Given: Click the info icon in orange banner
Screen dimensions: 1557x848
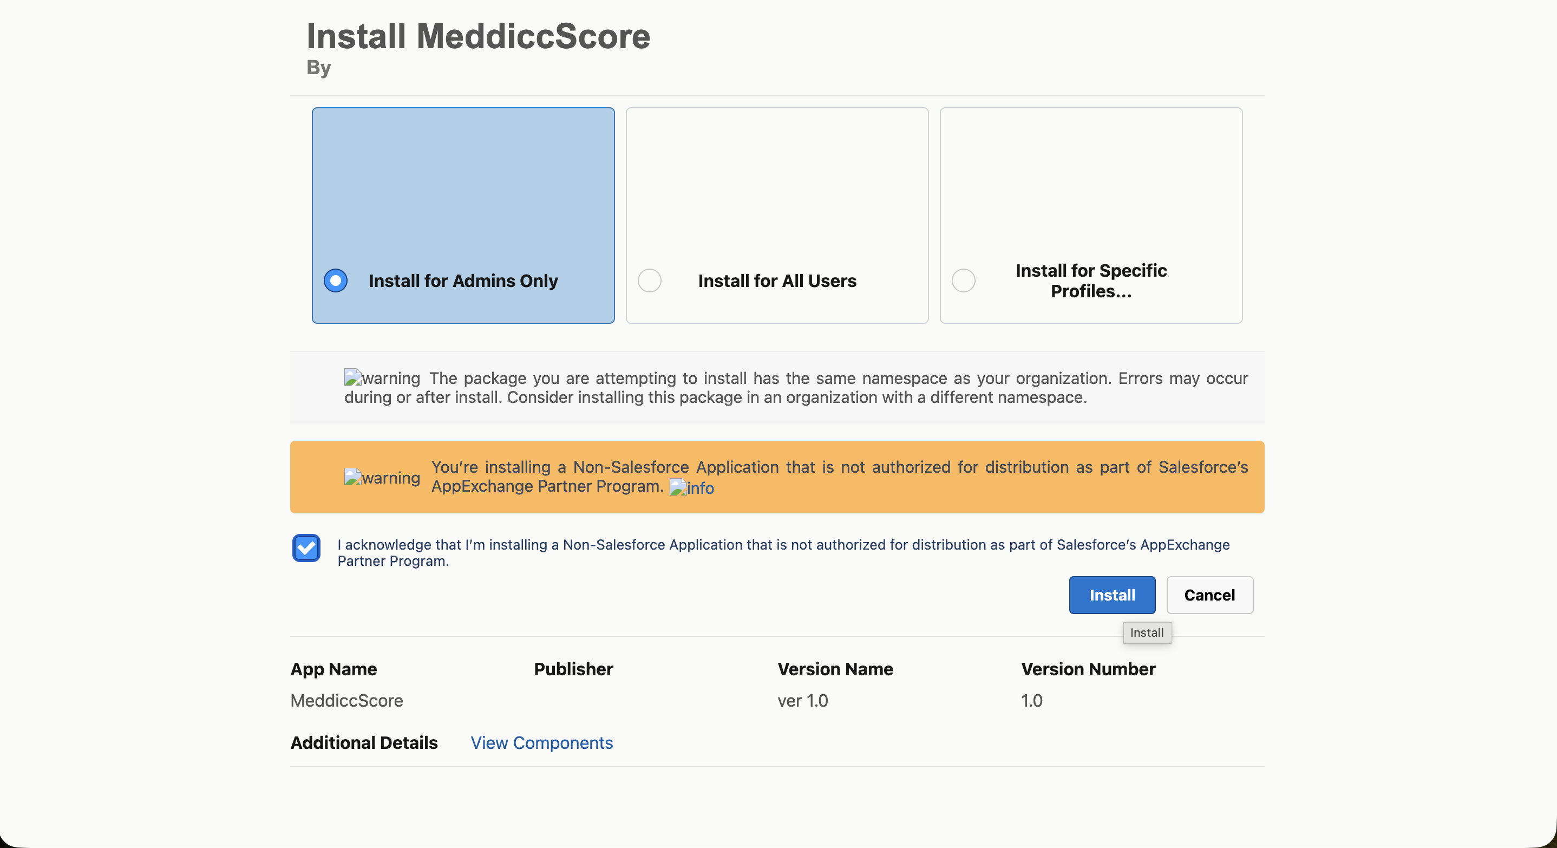Looking at the screenshot, I should tap(691, 488).
